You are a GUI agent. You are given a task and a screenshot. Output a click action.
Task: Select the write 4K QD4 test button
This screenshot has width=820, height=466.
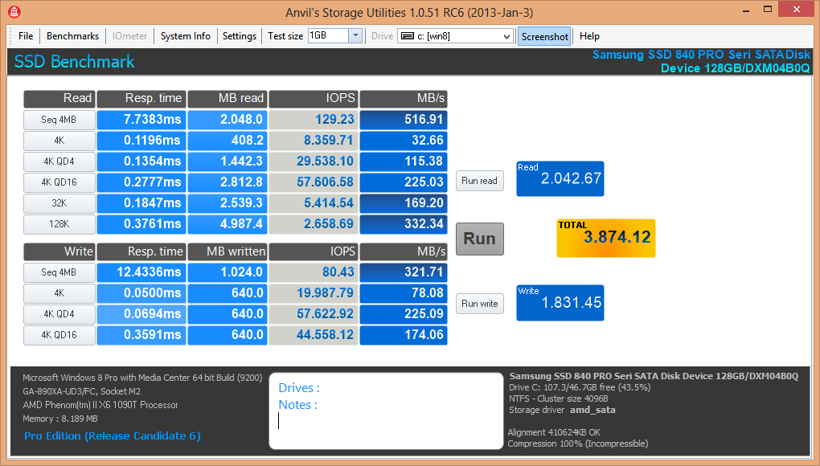pyautogui.click(x=59, y=314)
